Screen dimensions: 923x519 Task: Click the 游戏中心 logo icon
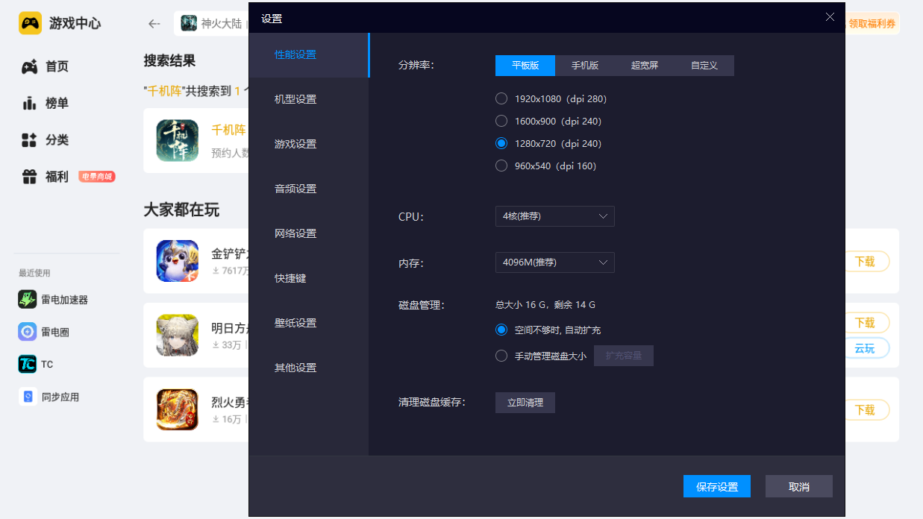coord(30,23)
